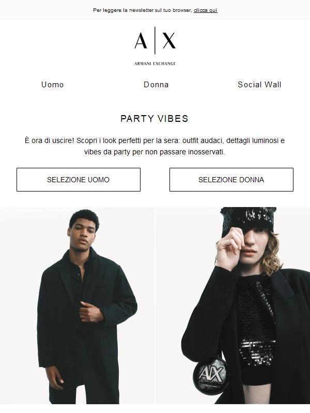The width and height of the screenshot is (310, 413).
Task: Click the vertical divider line in the logo
Action: (x=155, y=41)
